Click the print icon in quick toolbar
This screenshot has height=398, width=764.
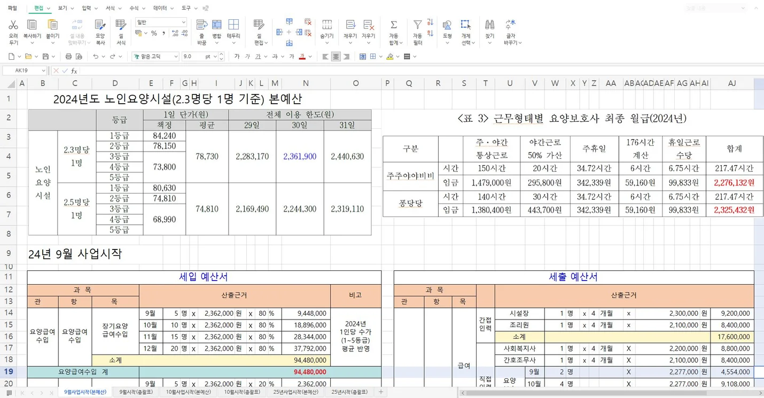(x=68, y=57)
